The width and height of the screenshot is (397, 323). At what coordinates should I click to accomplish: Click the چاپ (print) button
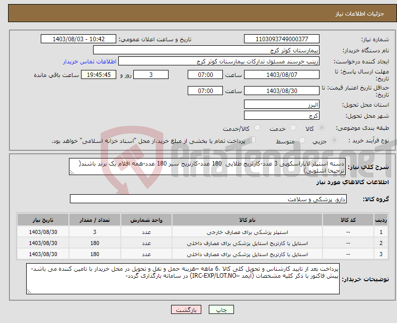click(221, 309)
